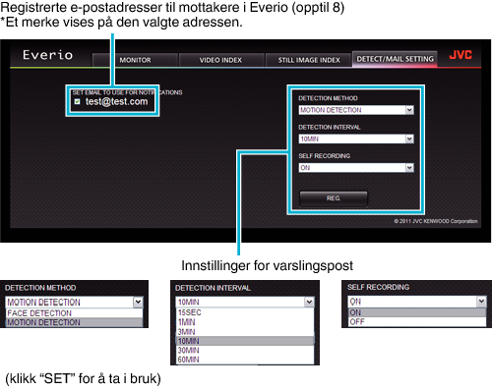The width and height of the screenshot is (492, 391).
Task: Expand the DETECTION INTERVAL dropdown in settings panel
Action: click(356, 139)
